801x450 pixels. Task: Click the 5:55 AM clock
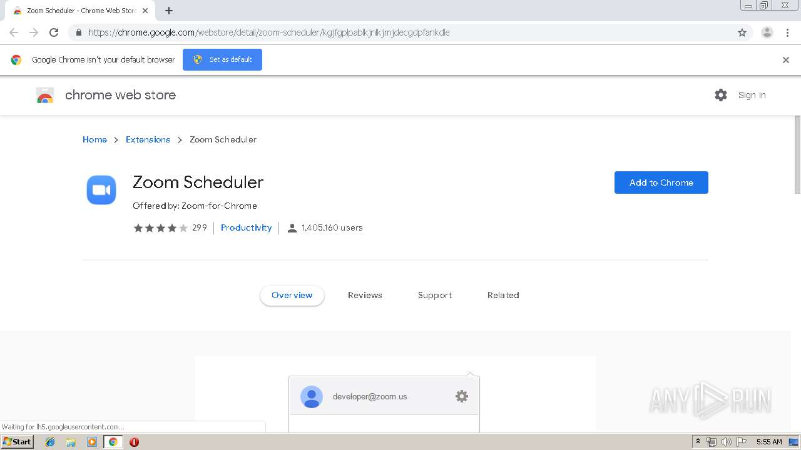click(x=769, y=442)
